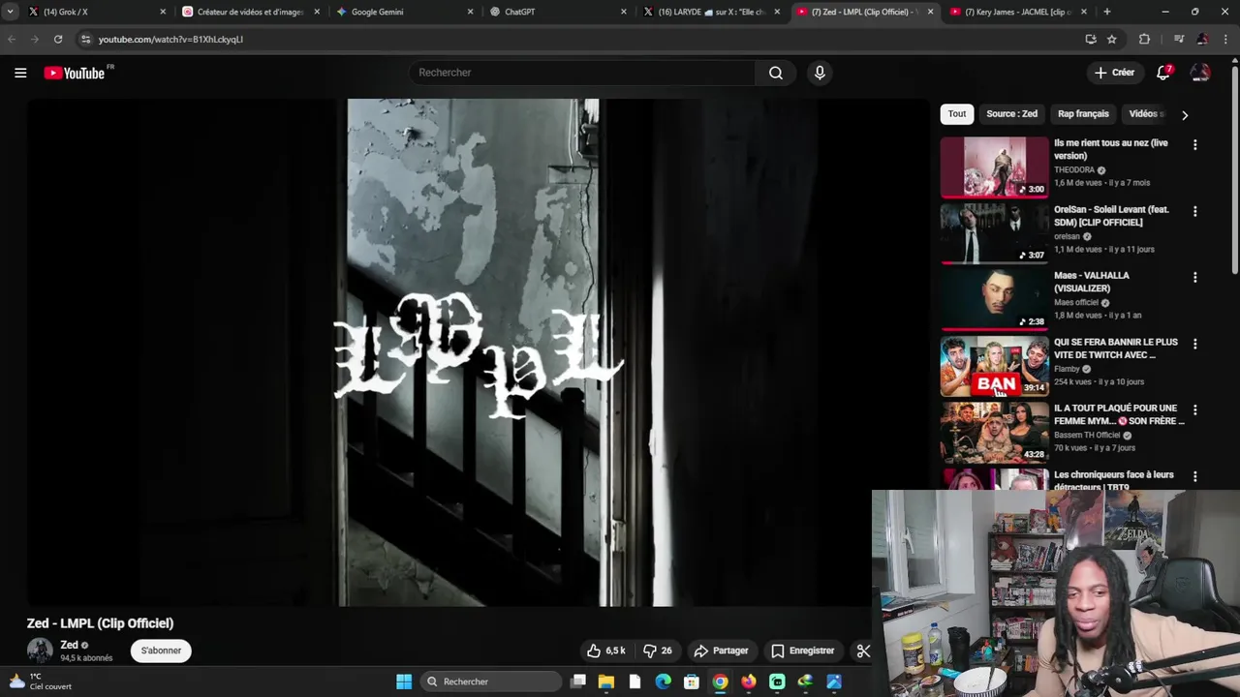1240x697 pixels.
Task: Install app icon in address bar
Action: click(x=1091, y=39)
